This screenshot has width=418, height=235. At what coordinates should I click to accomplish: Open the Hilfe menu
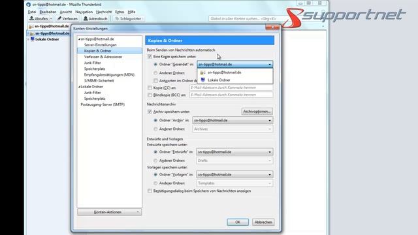[131, 12]
